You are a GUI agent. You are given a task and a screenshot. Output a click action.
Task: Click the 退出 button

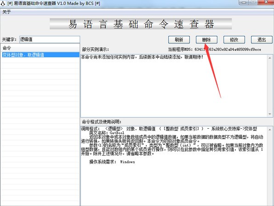262,40
